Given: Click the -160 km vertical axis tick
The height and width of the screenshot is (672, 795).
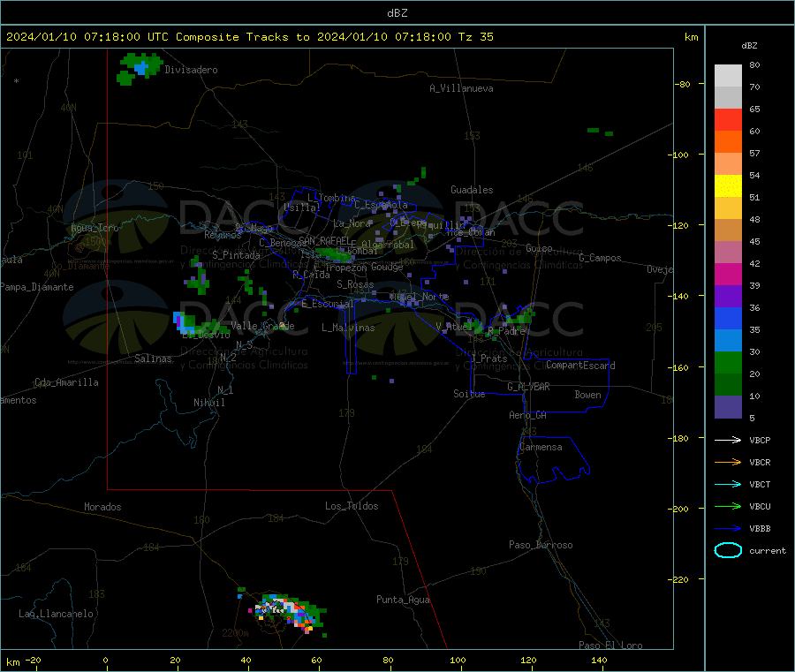Looking at the screenshot, I should point(680,367).
